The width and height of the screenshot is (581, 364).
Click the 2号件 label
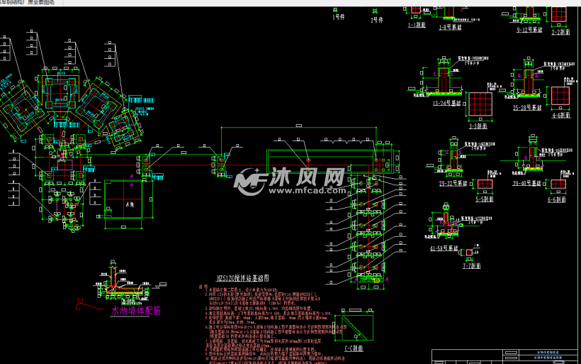coord(377,20)
